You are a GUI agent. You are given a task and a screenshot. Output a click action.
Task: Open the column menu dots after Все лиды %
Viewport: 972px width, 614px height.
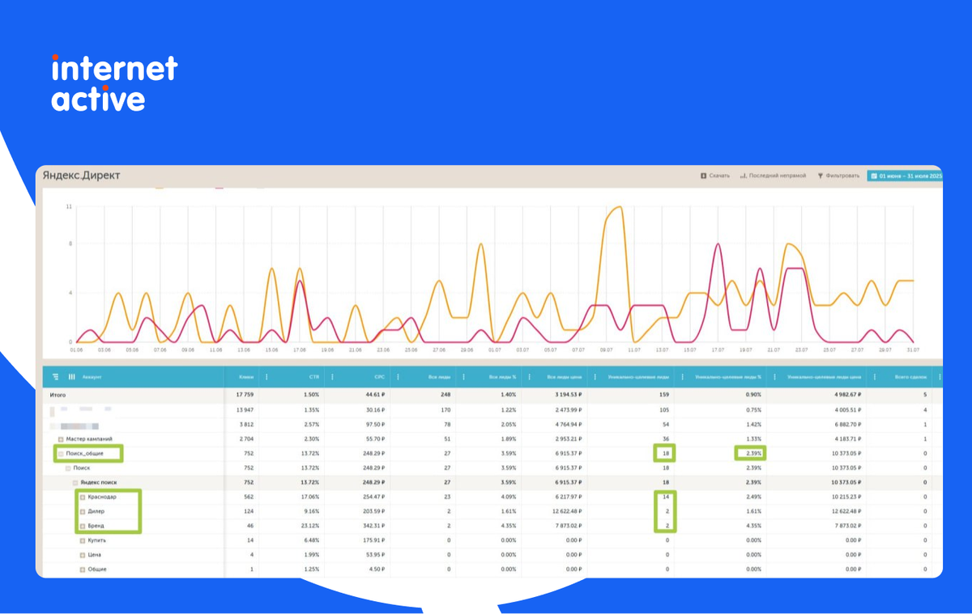point(530,377)
